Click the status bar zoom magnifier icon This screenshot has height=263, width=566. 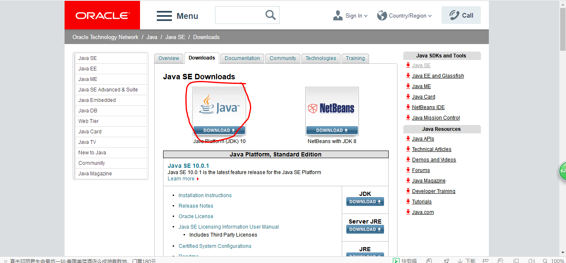point(545,260)
